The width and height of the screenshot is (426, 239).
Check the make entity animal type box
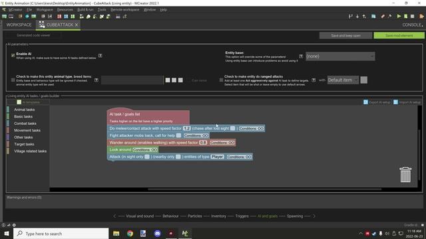click(13, 80)
